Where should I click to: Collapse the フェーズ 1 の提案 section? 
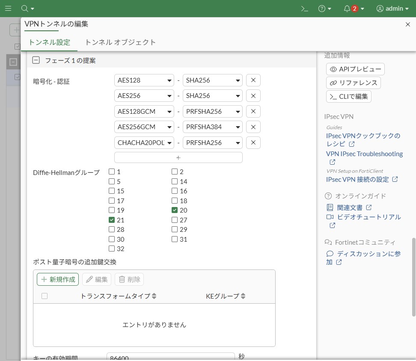(36, 61)
